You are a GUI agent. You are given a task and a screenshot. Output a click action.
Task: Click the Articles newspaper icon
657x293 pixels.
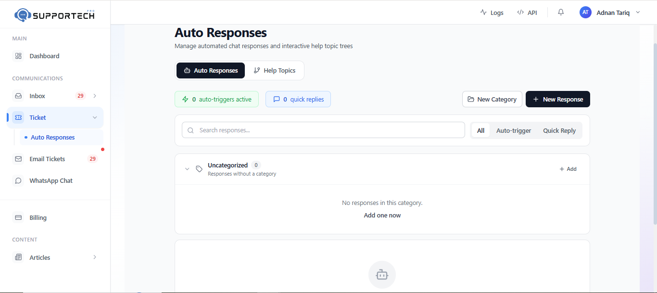(x=18, y=257)
